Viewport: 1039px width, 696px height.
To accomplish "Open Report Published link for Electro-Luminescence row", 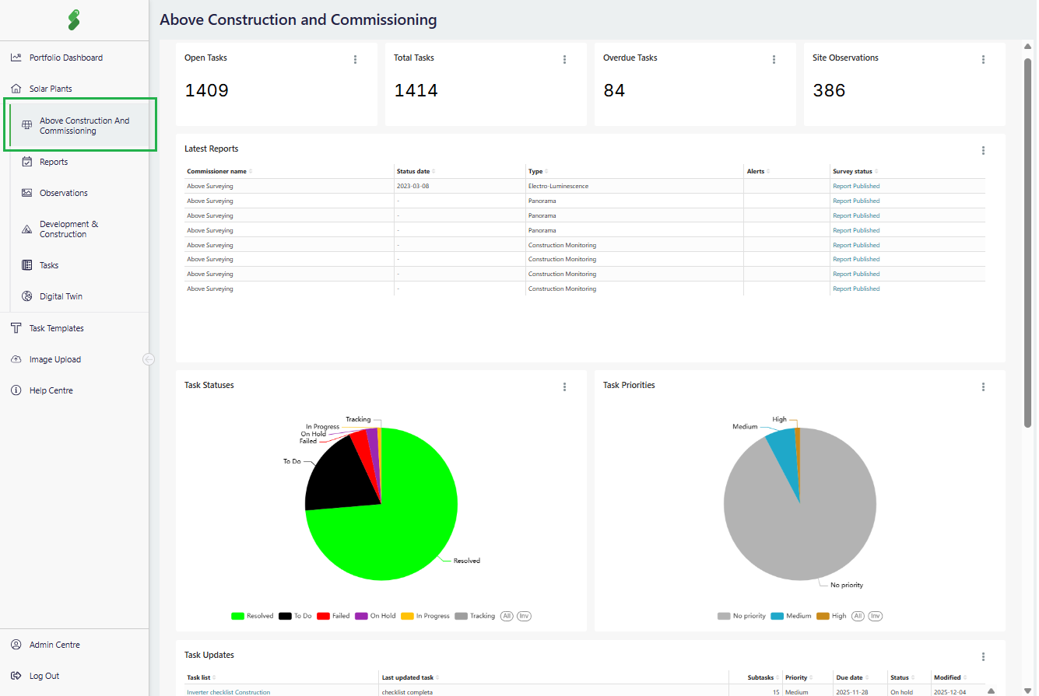I will [x=856, y=186].
